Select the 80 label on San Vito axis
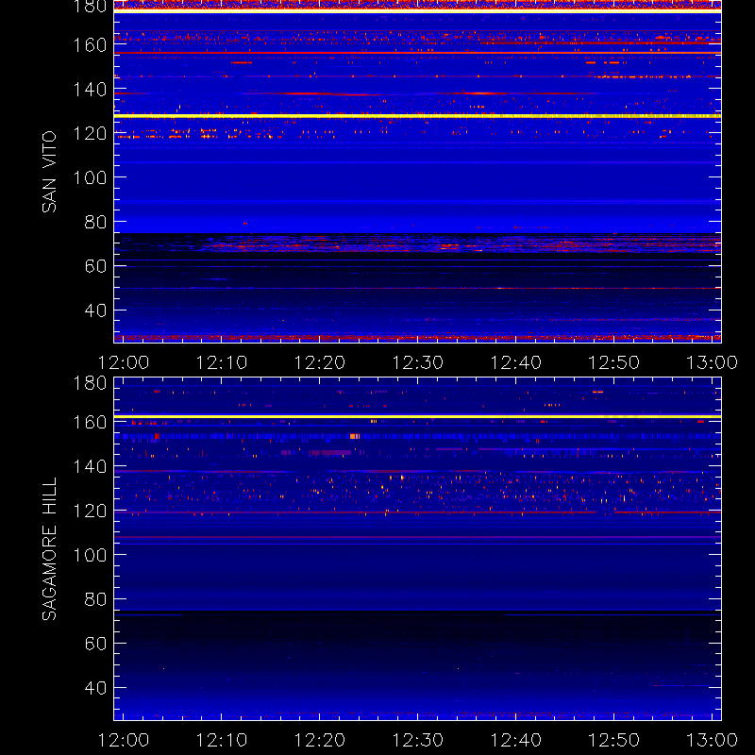The width and height of the screenshot is (755, 755). (x=95, y=222)
